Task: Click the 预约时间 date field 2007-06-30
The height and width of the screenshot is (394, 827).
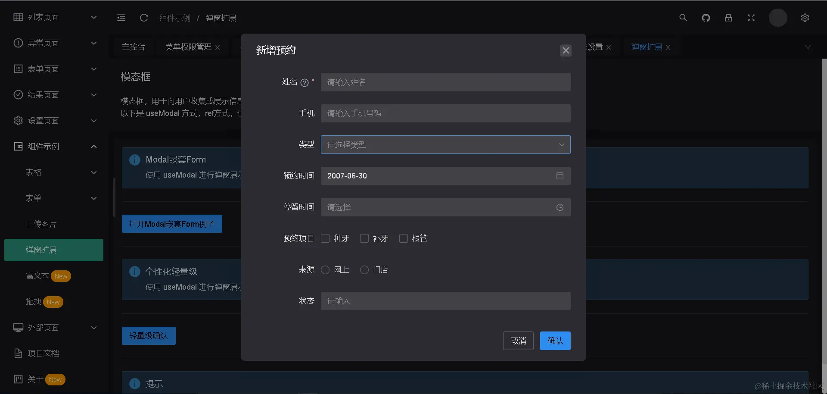Action: (446, 176)
